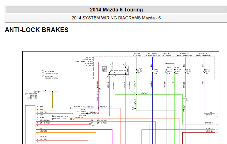
Task: Click the "SRS1 FUSE 7.5A" label
Action: (156, 72)
